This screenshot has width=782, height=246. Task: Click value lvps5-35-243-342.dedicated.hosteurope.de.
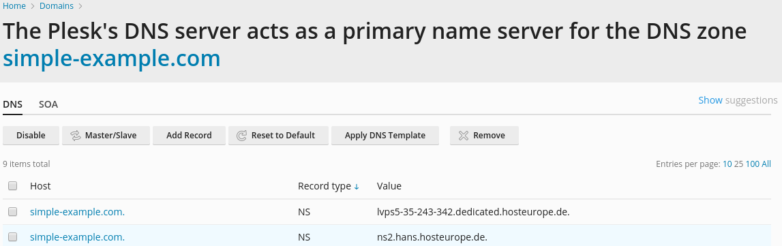pos(473,212)
